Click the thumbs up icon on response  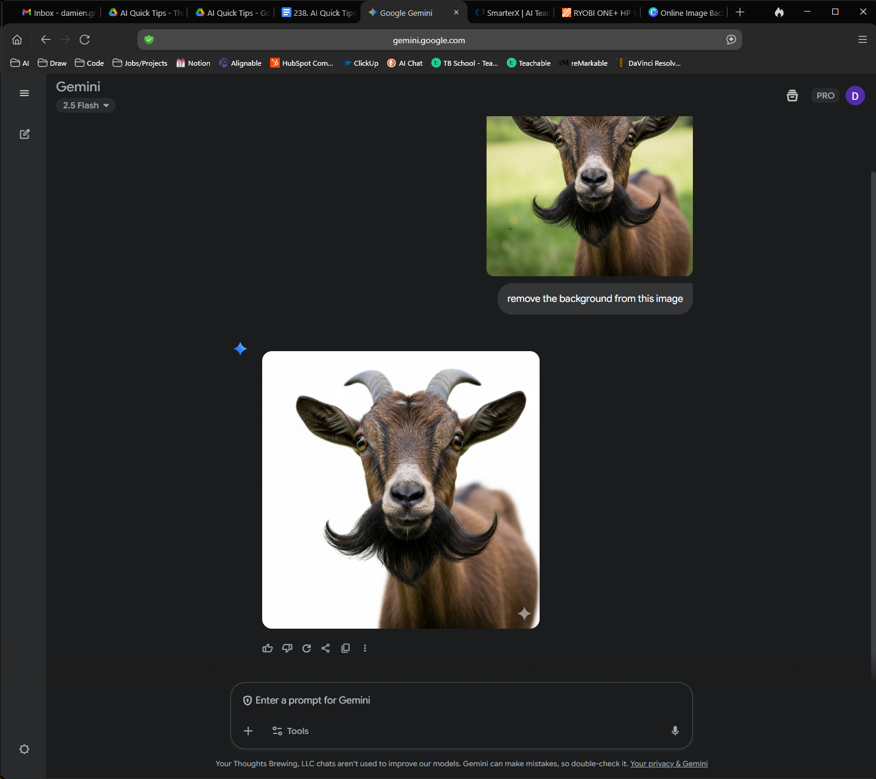tap(267, 648)
